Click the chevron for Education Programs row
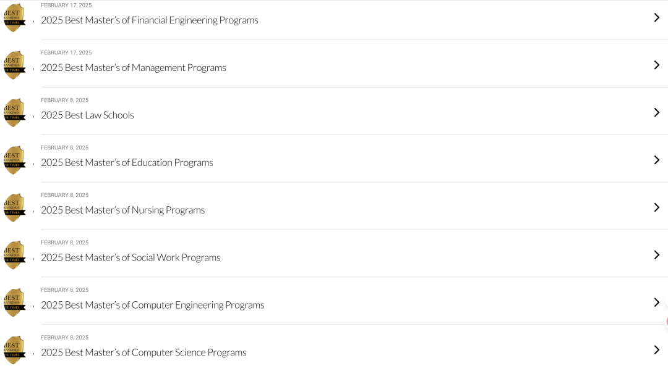The image size is (668, 366). (x=656, y=160)
